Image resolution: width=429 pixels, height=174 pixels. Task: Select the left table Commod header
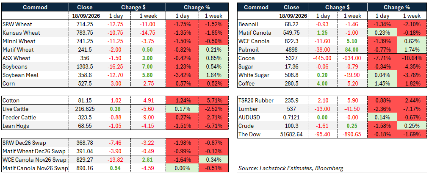35,7
